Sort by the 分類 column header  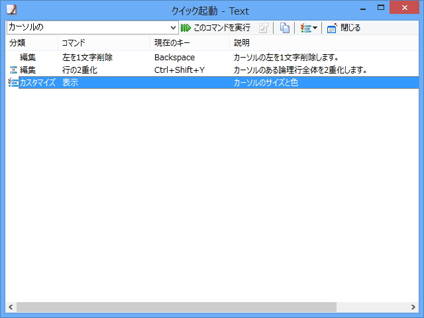click(31, 42)
